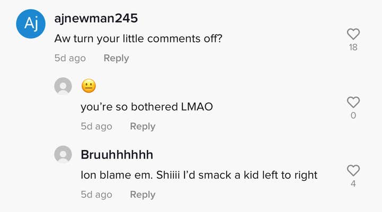Reply to ajnewman245's comment
This screenshot has width=382, height=212.
116,58
